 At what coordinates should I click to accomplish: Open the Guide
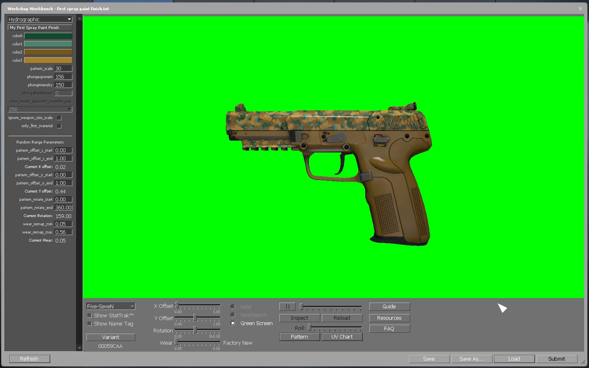[x=389, y=307]
